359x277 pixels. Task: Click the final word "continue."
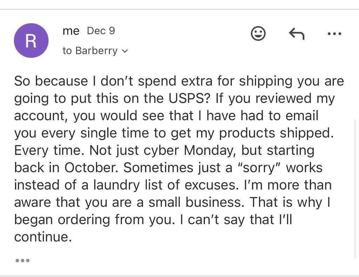[43, 237]
